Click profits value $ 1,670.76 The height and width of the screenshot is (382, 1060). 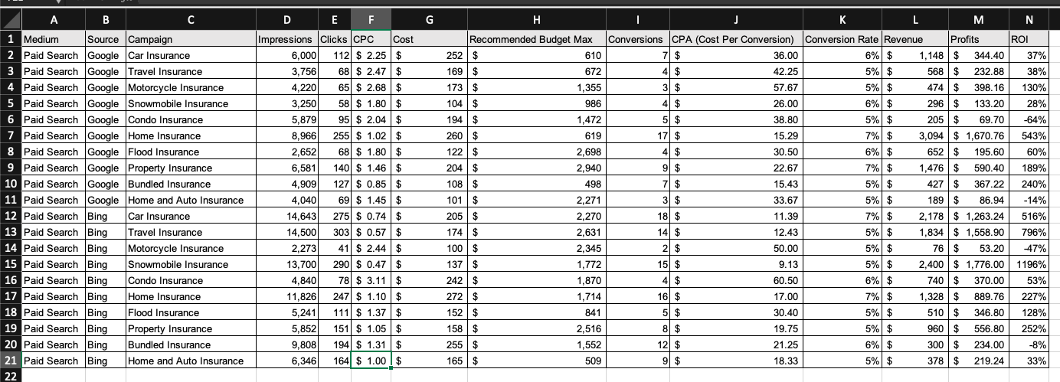click(978, 135)
